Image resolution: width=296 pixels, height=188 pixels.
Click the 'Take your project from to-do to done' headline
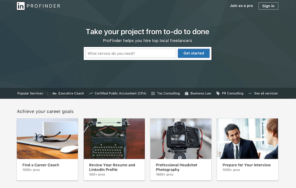147,32
